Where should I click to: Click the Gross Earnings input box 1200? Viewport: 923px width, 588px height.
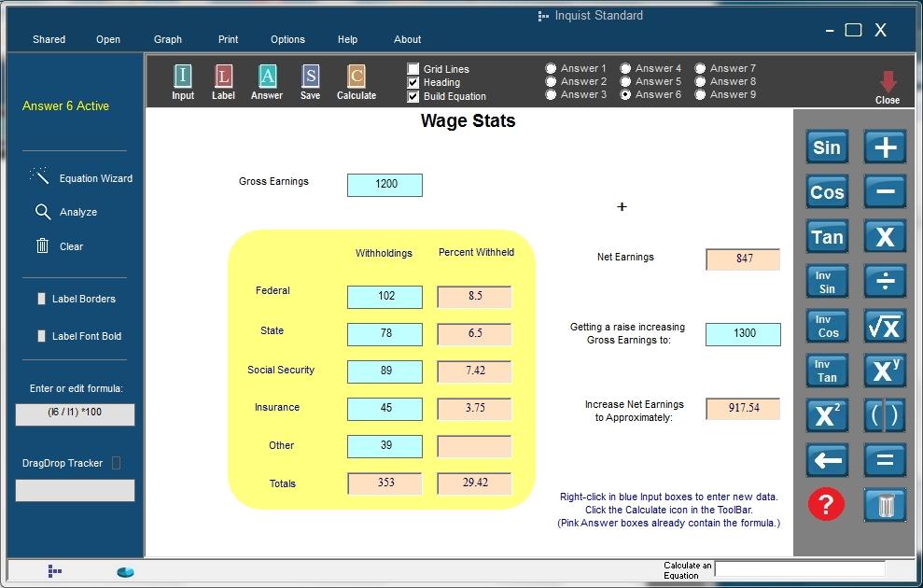(x=385, y=185)
